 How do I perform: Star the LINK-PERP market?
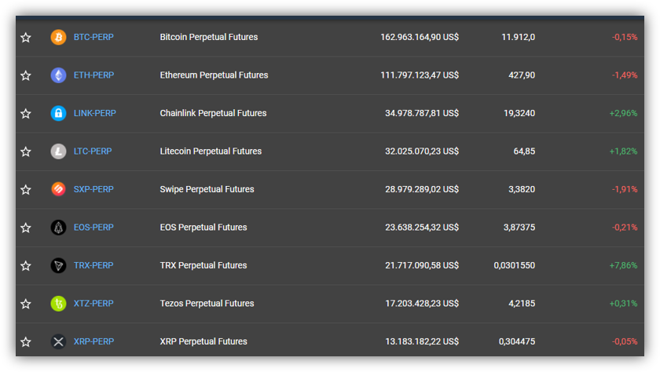pos(26,114)
